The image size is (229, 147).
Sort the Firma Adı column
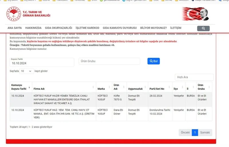click(x=93, y=87)
